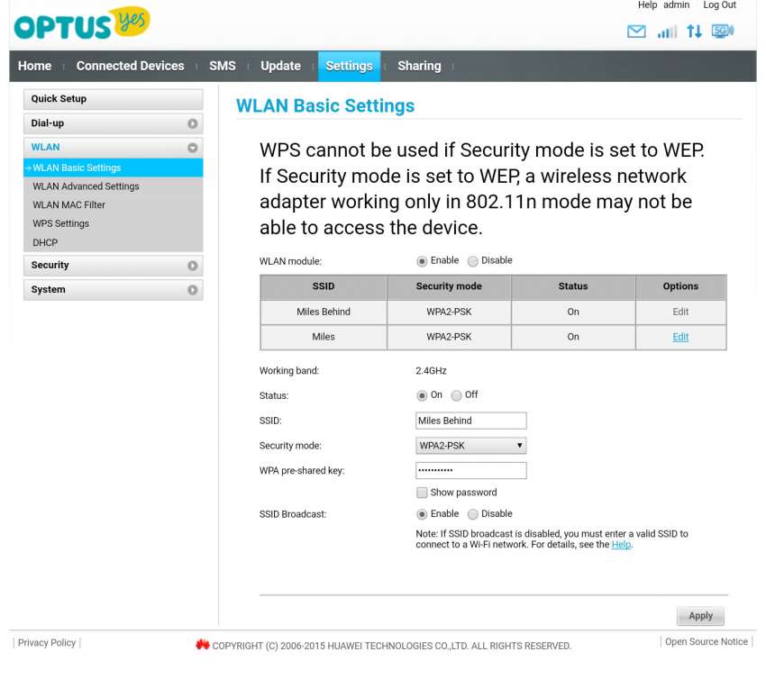Click the signal strength bars icon
This screenshot has width=766, height=688.
point(667,31)
